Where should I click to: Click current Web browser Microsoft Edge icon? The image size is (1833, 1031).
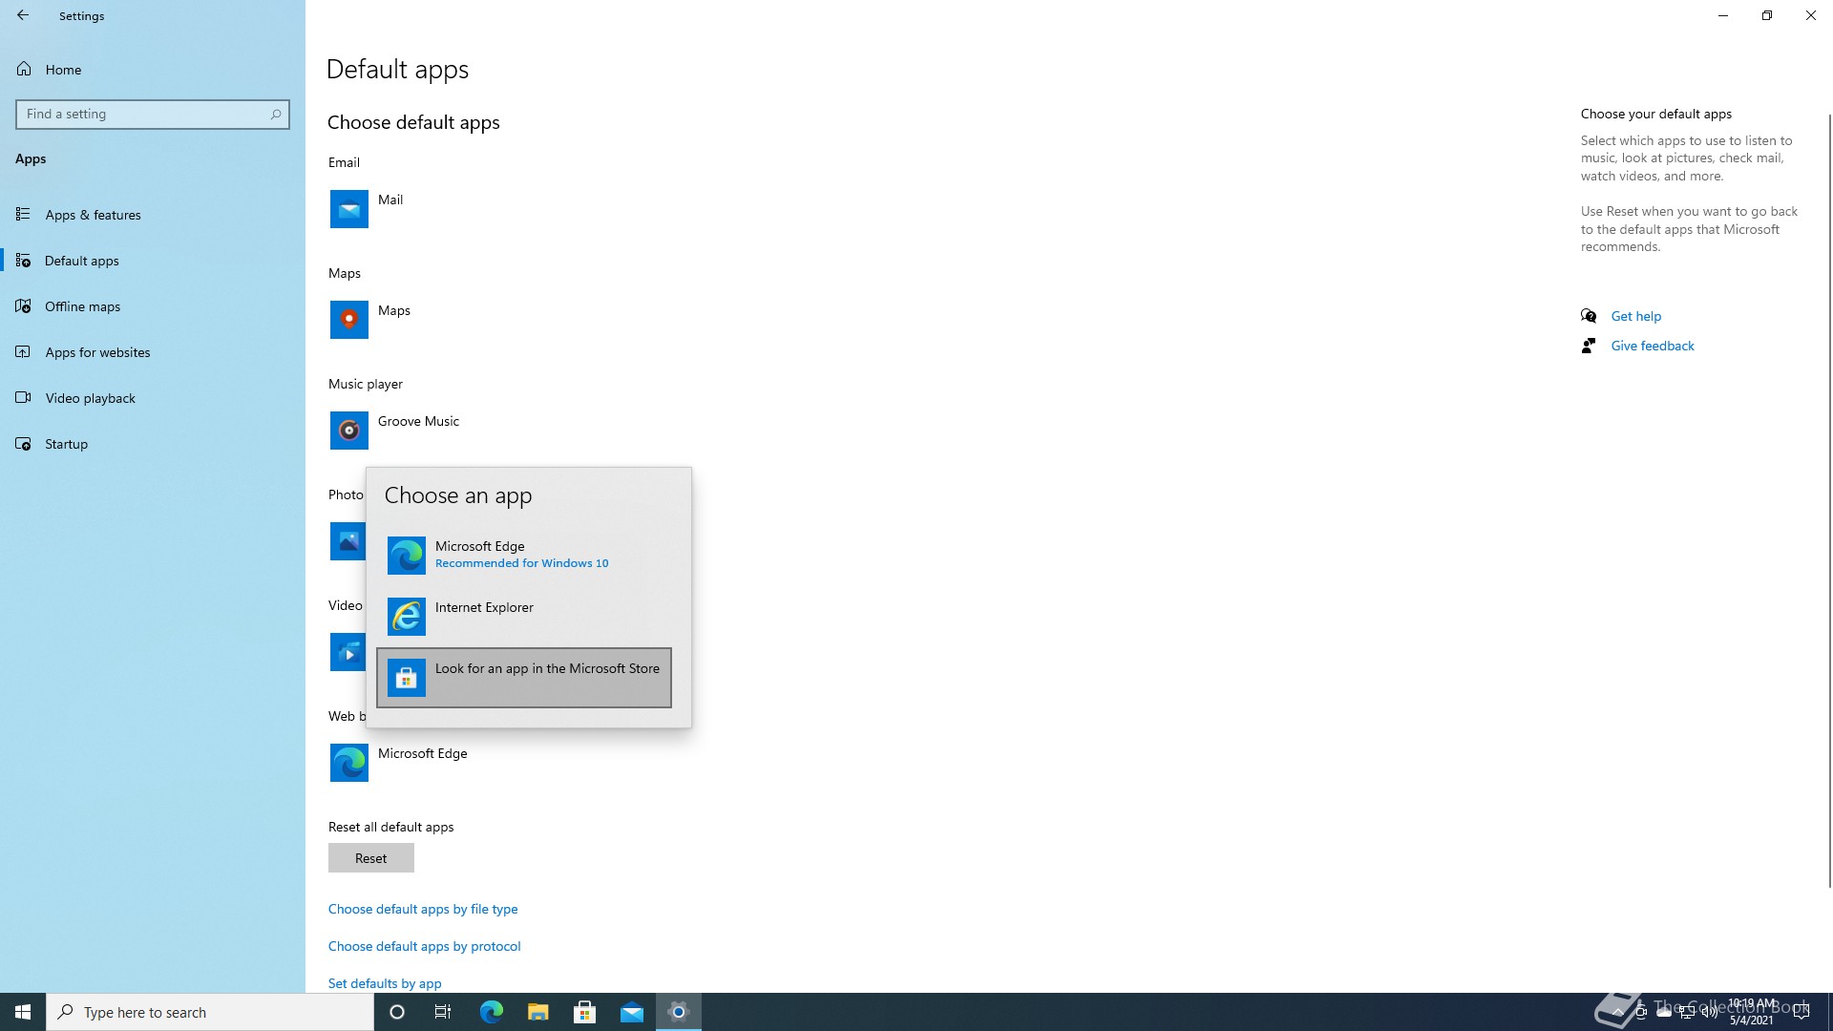349,763
